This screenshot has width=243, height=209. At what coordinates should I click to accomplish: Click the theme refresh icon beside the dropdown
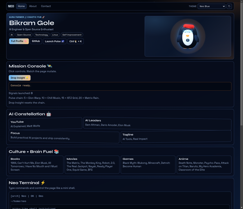[229, 6]
